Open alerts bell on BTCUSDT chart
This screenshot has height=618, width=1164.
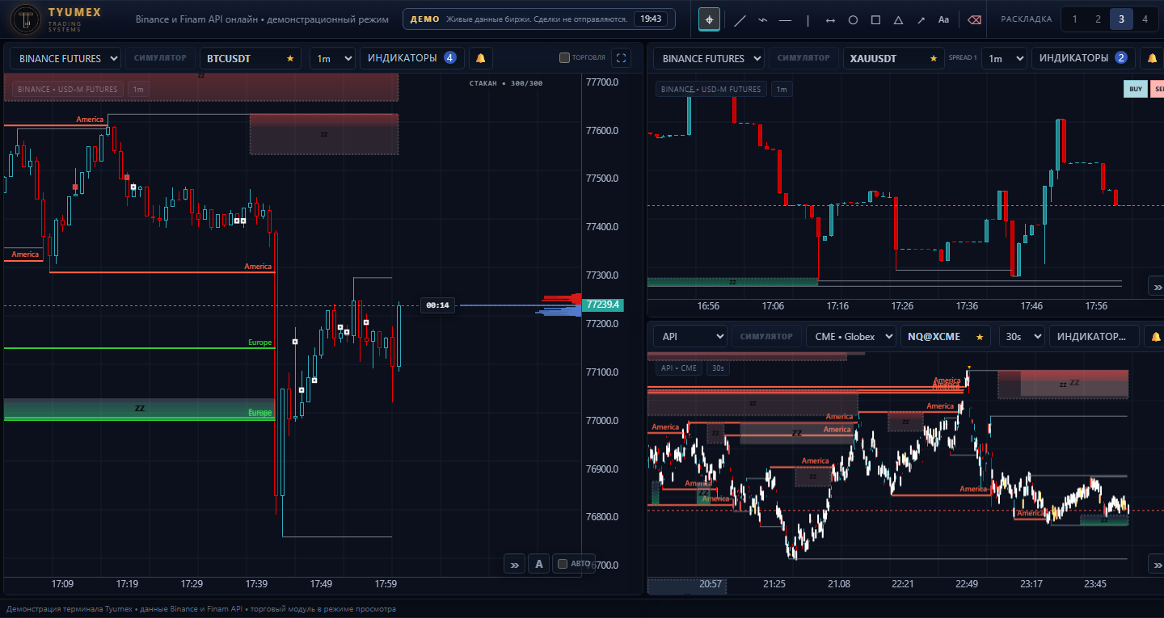coord(480,58)
